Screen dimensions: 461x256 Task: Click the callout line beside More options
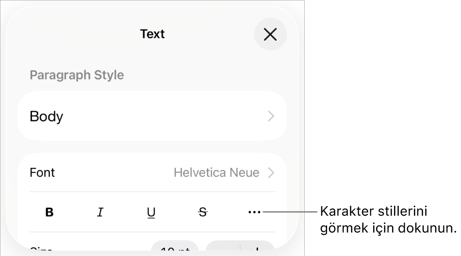click(291, 212)
